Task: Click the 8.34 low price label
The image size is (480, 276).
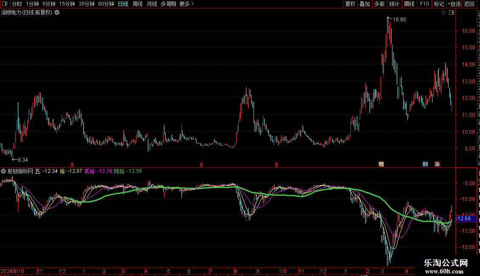Action: [x=23, y=160]
